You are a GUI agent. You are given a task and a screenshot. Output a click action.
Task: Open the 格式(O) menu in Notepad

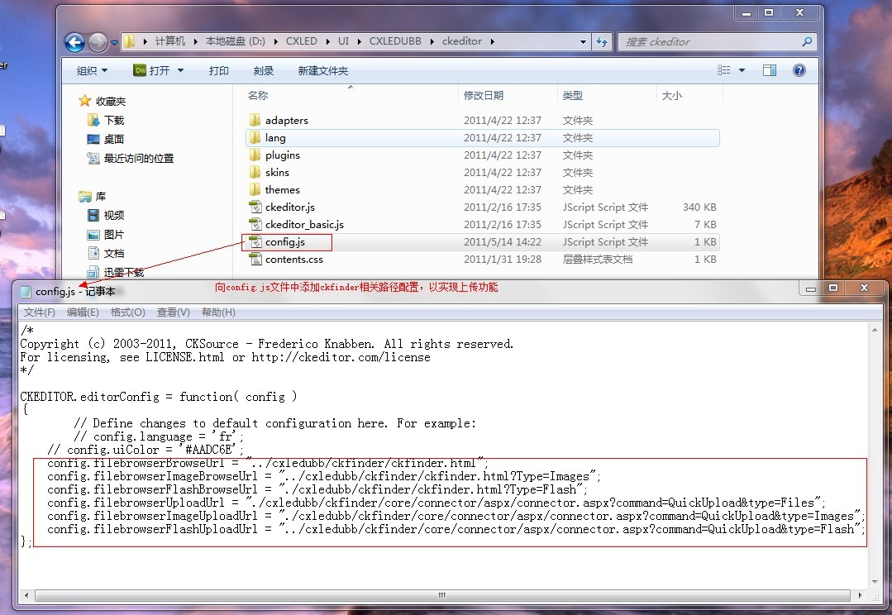pyautogui.click(x=127, y=312)
